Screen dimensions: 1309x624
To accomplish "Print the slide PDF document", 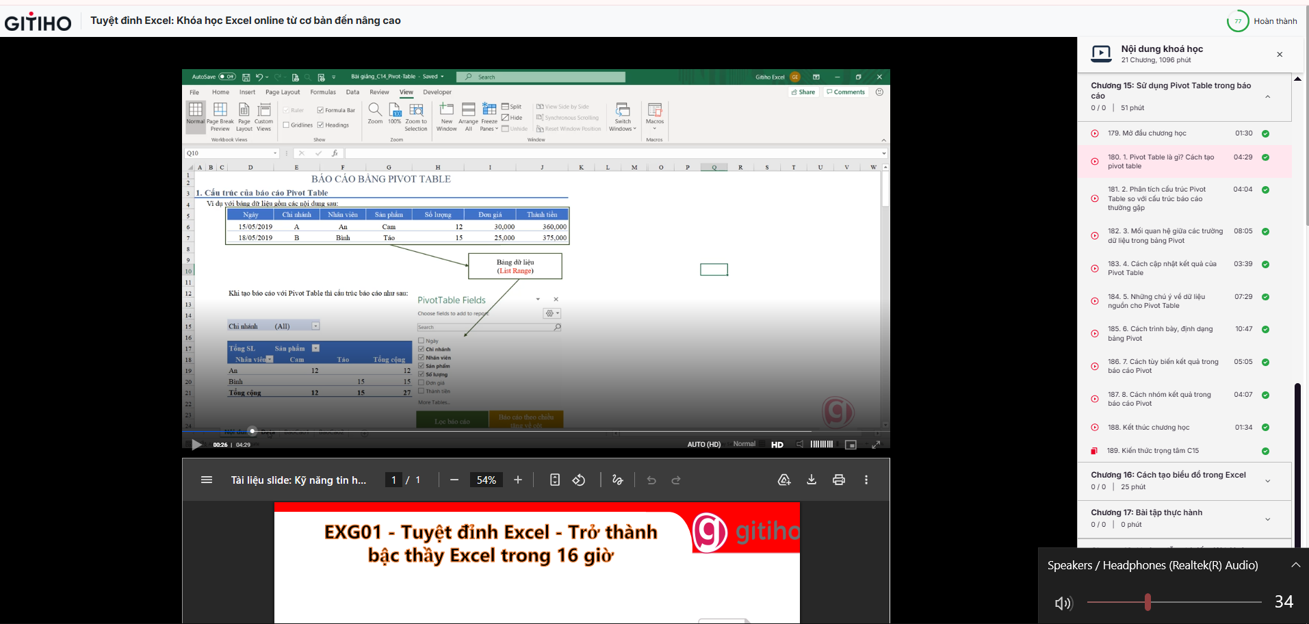I will tap(839, 480).
